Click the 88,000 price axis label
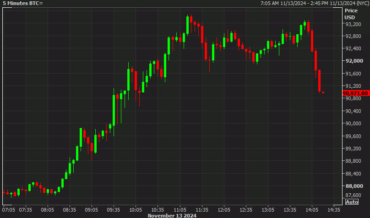Screen dimensions: 370x218 (x=354, y=186)
